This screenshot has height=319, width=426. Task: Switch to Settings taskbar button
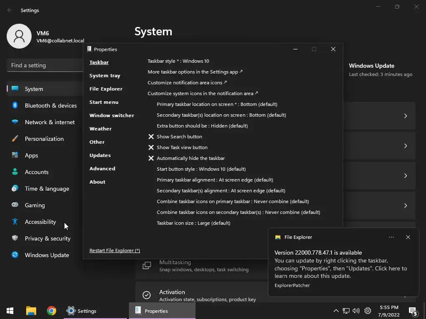pyautogui.click(x=95, y=311)
